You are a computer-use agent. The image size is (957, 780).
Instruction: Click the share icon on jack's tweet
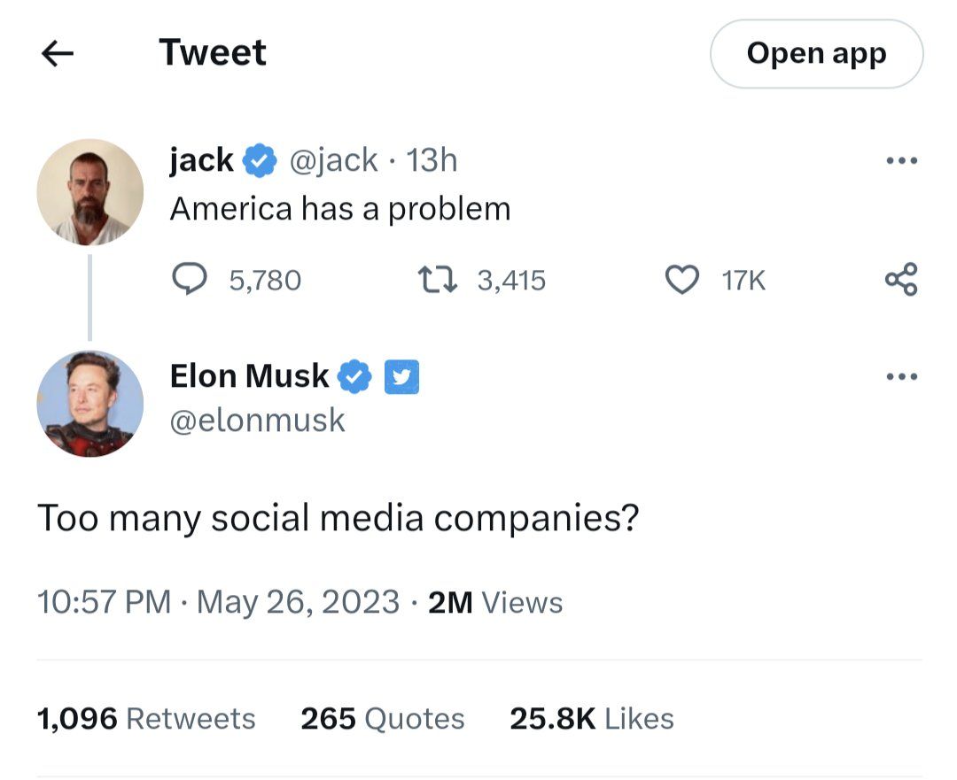(901, 280)
